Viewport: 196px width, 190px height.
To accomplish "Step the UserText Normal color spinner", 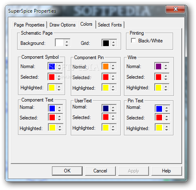I will pos(113,108).
